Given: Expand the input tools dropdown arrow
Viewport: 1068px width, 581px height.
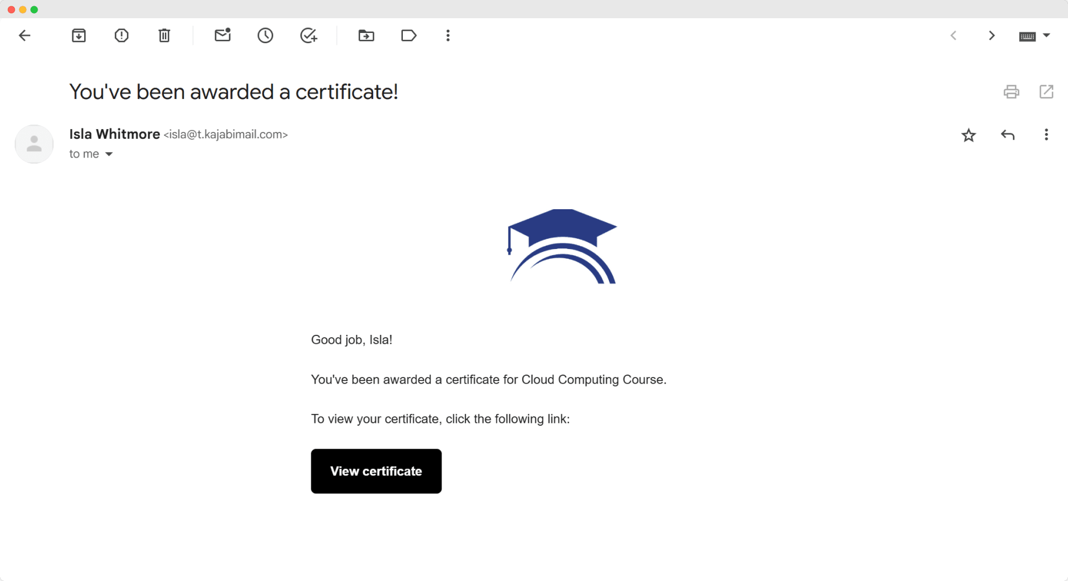Looking at the screenshot, I should 1046,36.
